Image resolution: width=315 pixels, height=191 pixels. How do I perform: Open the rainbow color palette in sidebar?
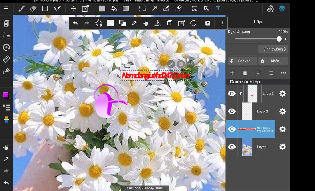[6, 119]
